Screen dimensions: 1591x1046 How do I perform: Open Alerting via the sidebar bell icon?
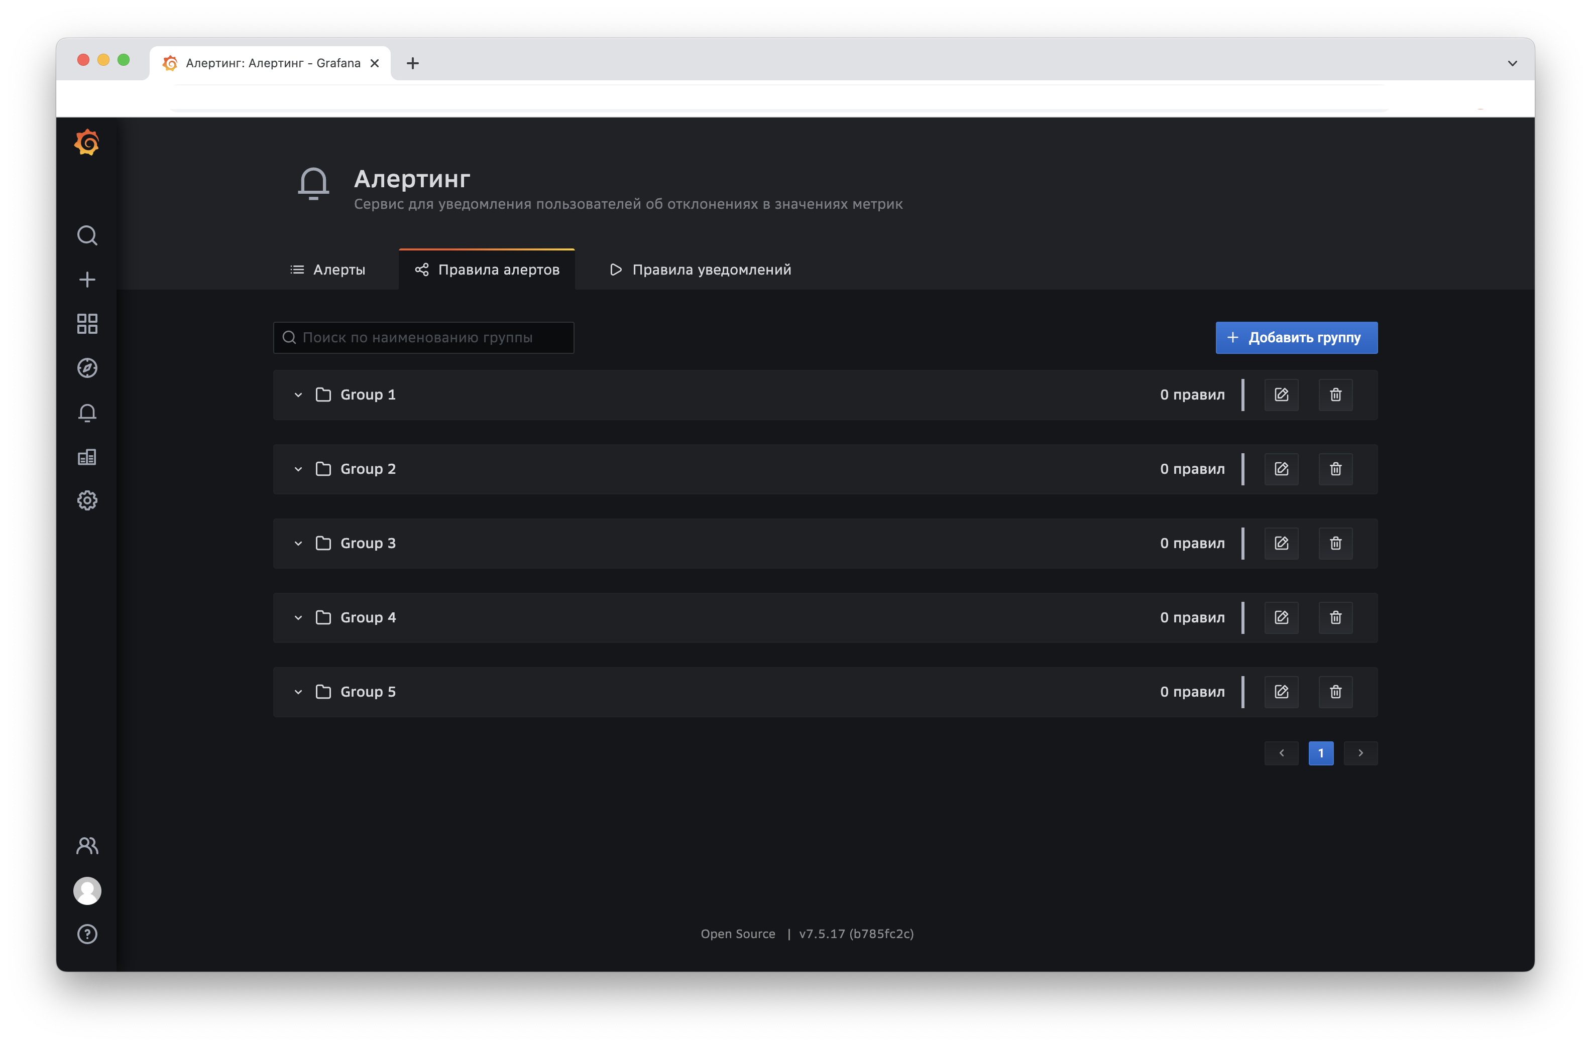pyautogui.click(x=87, y=413)
